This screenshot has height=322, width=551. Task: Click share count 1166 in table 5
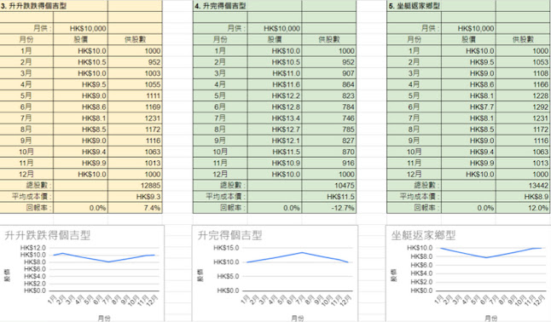coord(523,84)
